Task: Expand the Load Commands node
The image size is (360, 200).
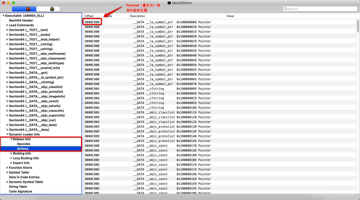Action: 7,25
